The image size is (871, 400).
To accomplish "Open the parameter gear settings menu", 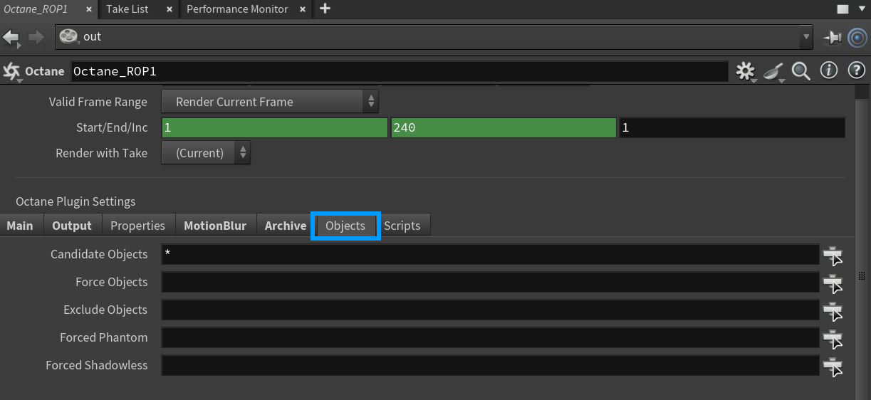I will pyautogui.click(x=746, y=71).
